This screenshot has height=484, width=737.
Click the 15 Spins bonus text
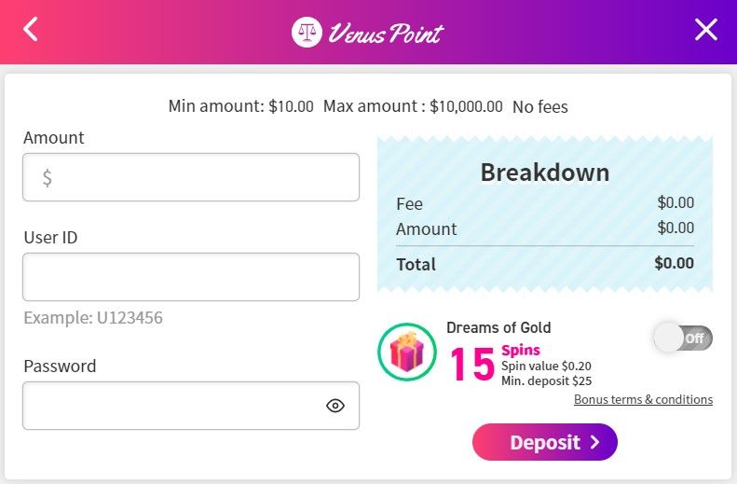[x=495, y=363]
